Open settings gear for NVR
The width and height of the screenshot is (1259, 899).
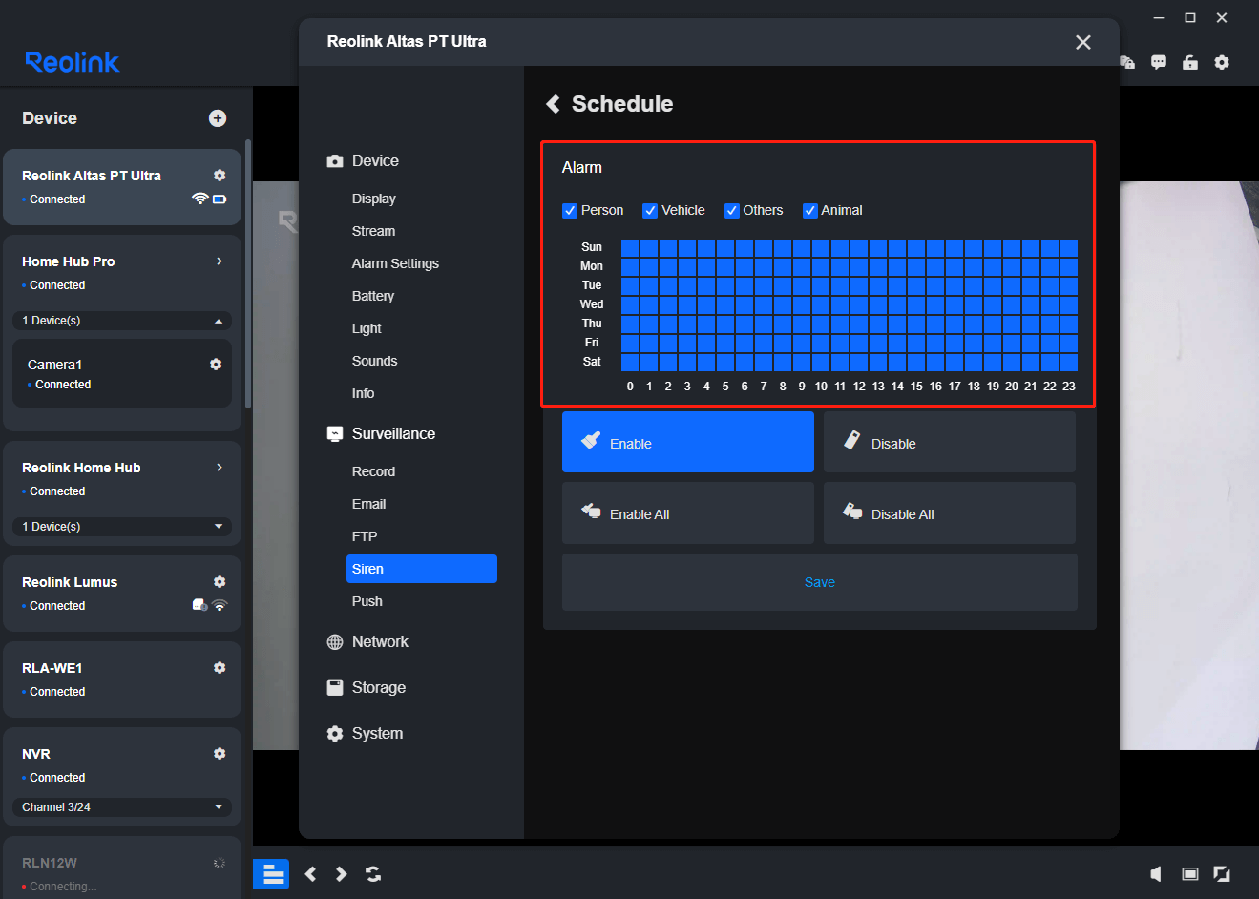pyautogui.click(x=220, y=754)
